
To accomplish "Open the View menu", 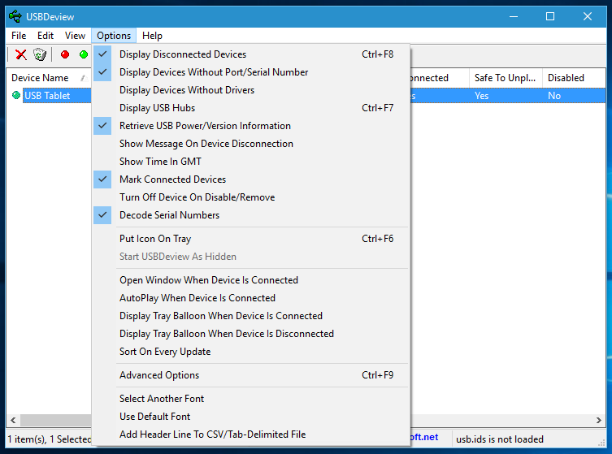I will pyautogui.click(x=75, y=36).
